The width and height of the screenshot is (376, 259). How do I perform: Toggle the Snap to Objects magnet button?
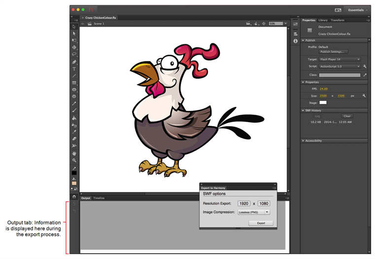[74, 197]
